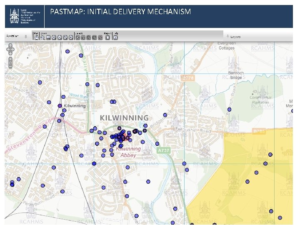Pick the fifth Select group tool icon
300x225 pixels.
tap(100, 37)
